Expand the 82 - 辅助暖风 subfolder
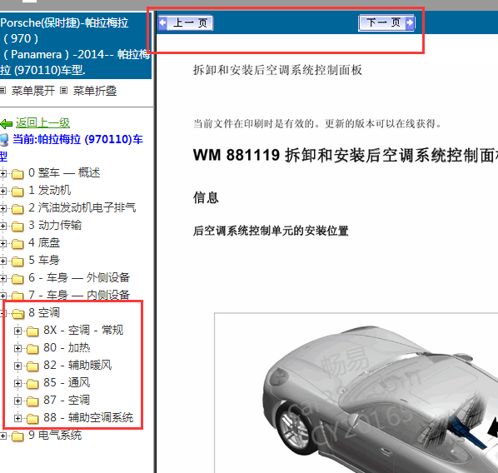This screenshot has width=498, height=473. point(17,366)
